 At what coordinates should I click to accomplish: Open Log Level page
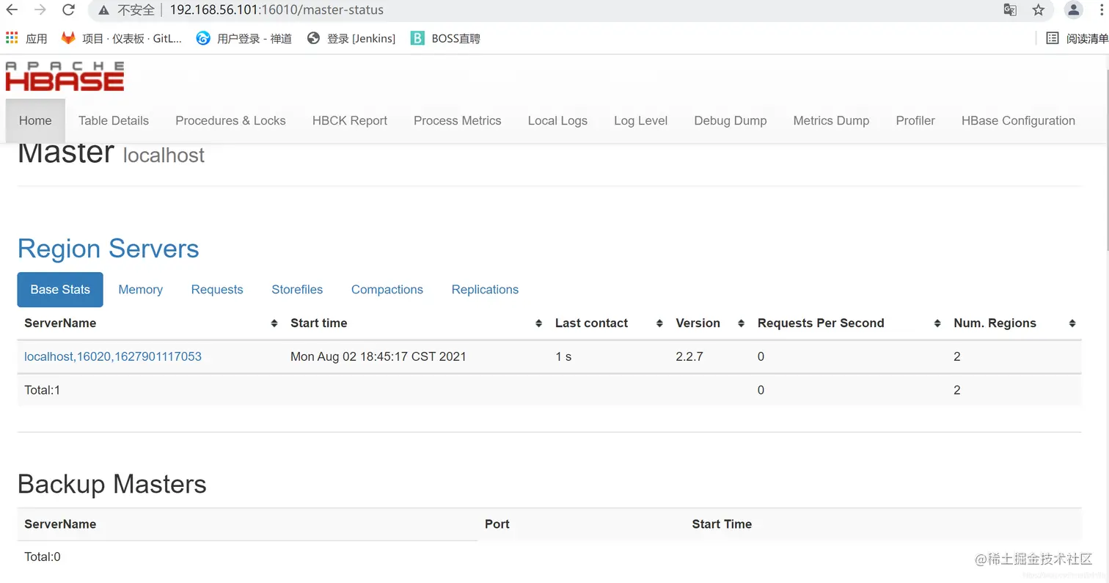click(x=641, y=121)
